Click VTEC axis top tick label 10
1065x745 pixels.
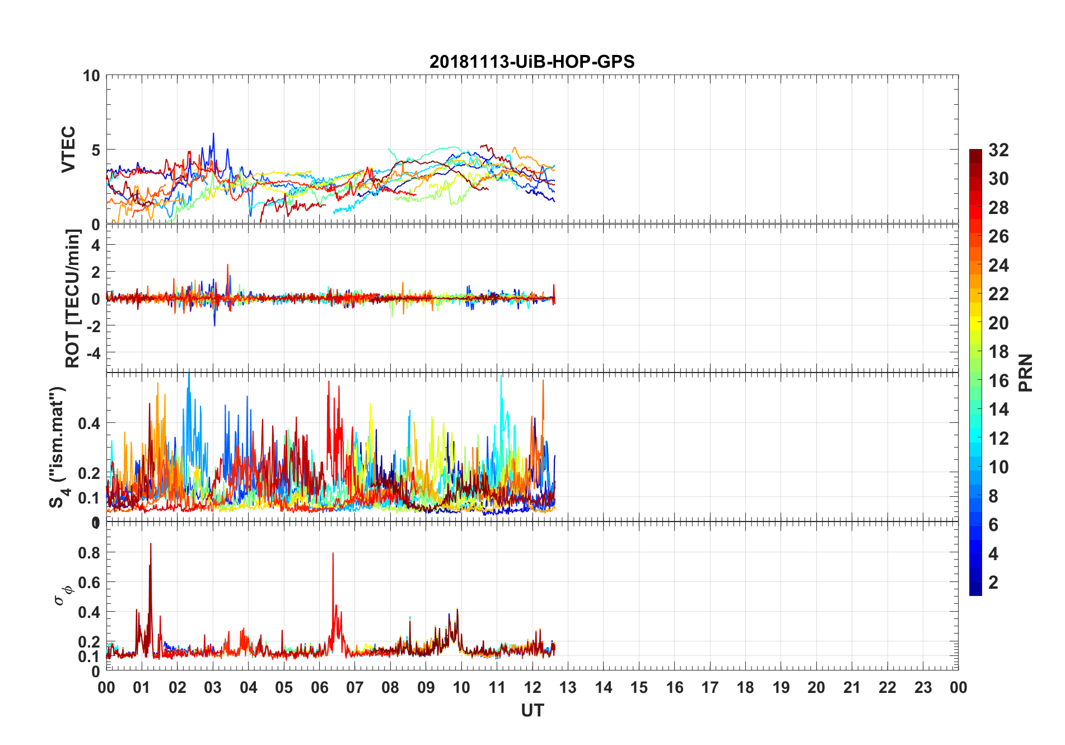tap(91, 76)
